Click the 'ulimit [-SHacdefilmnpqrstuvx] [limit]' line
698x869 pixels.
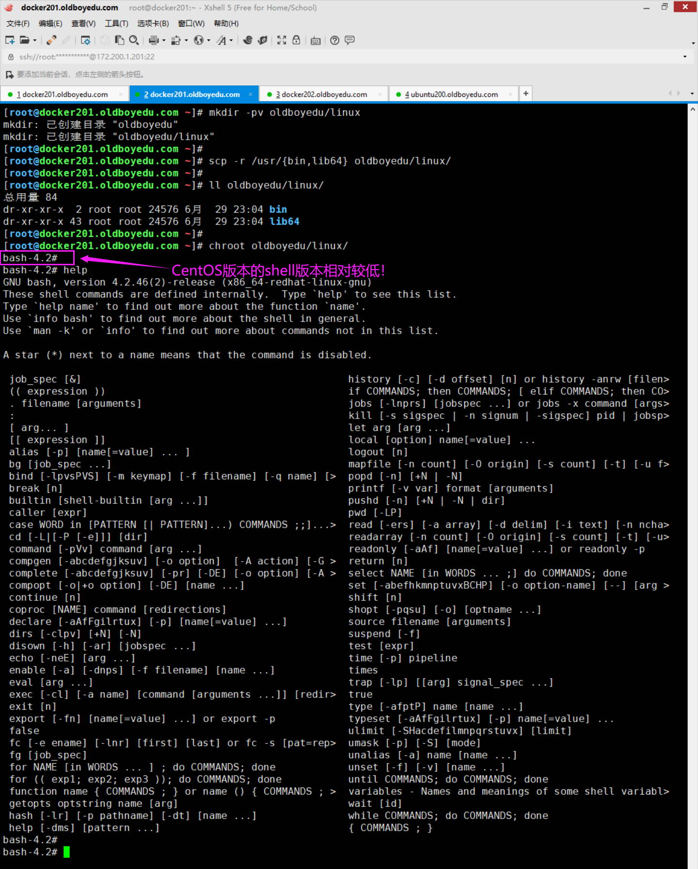pos(460,731)
